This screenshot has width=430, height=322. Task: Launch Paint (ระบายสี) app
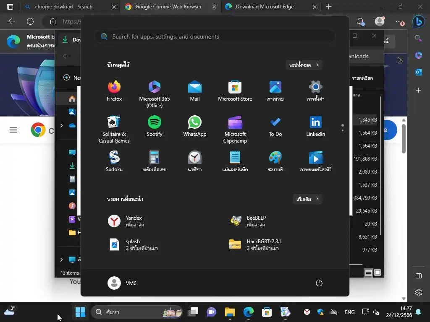pos(275,161)
